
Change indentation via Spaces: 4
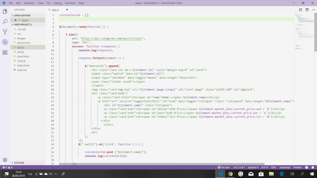(253, 167)
